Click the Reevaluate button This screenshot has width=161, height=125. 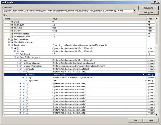pos(148,8)
